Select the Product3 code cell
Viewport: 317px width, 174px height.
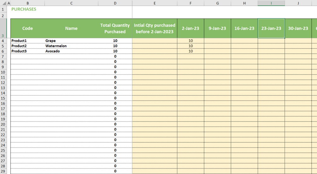(x=27, y=51)
